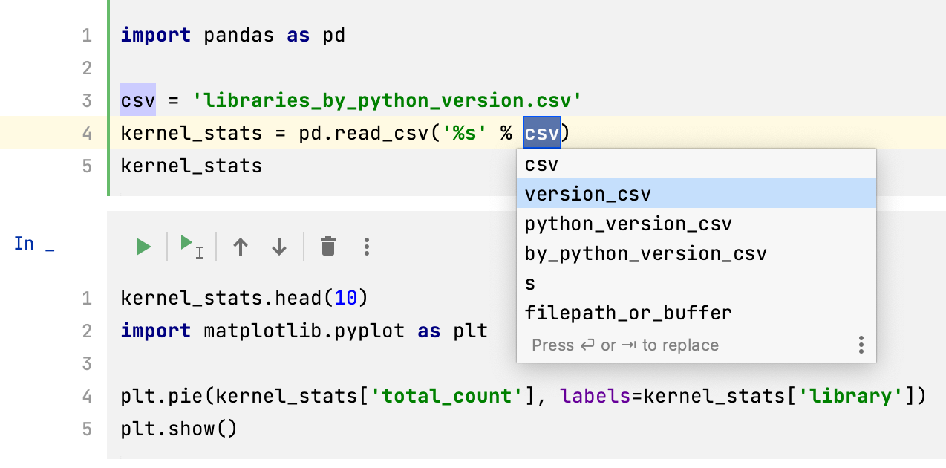Run the current notebook cell
This screenshot has height=468, width=946.
click(143, 246)
